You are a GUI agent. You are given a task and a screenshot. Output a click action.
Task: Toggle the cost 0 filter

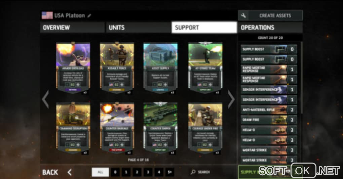click(115, 172)
